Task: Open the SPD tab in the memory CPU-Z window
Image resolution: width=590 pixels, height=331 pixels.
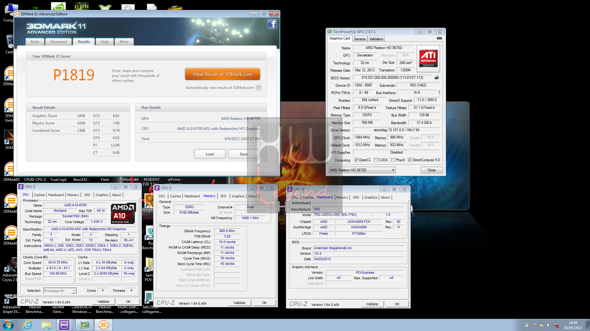Action: (223, 196)
